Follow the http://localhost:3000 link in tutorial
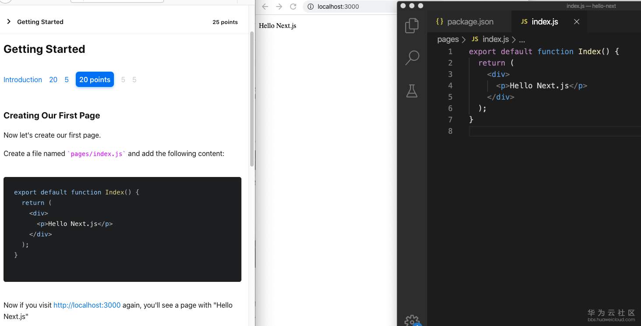 click(87, 305)
